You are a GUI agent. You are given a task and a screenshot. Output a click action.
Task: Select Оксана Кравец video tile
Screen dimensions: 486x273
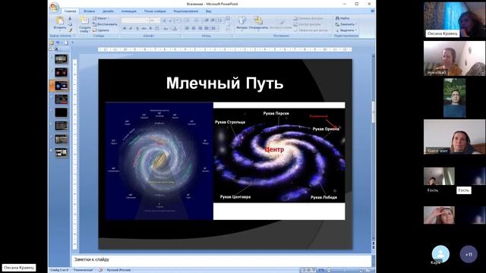coord(454,20)
